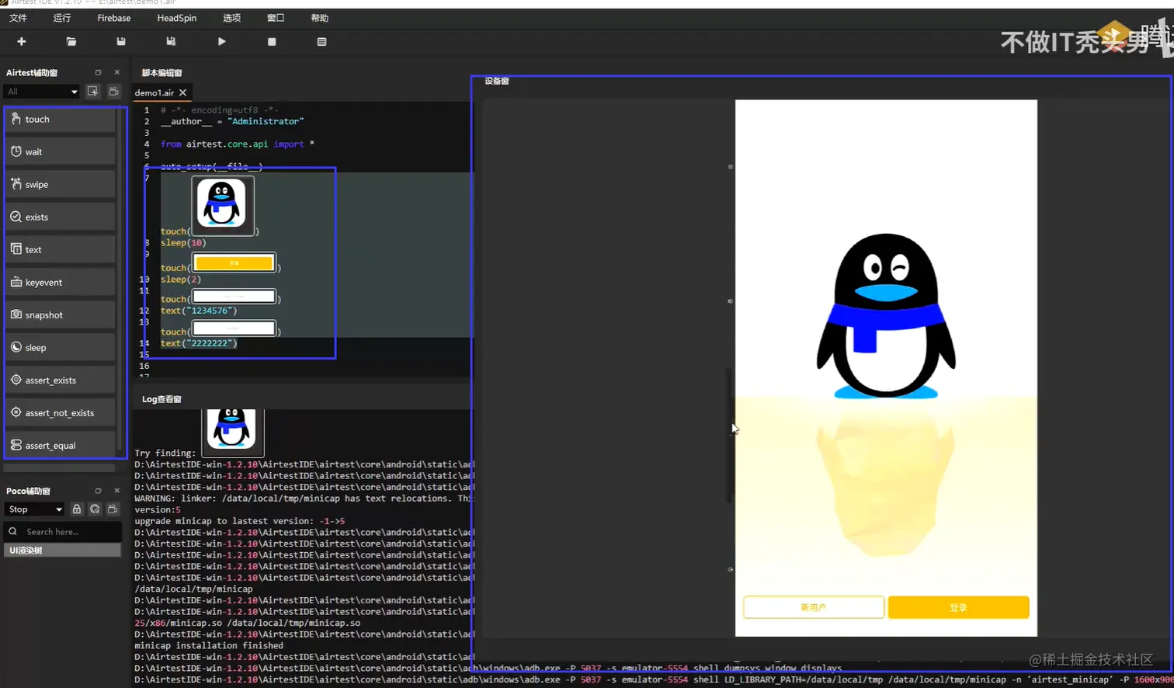Screen dimensions: 1174x688
Task: Open the HeadSpin menu
Action: (x=177, y=18)
